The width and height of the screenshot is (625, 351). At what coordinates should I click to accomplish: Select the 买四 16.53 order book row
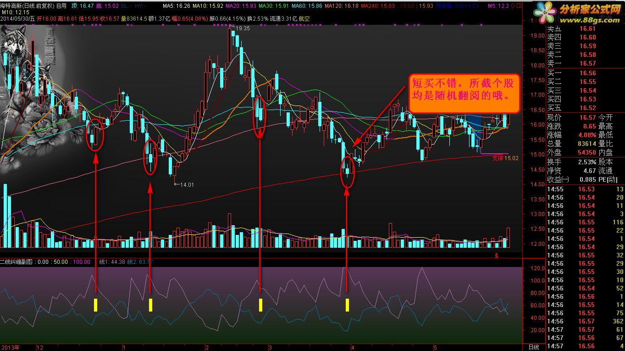pyautogui.click(x=586, y=100)
